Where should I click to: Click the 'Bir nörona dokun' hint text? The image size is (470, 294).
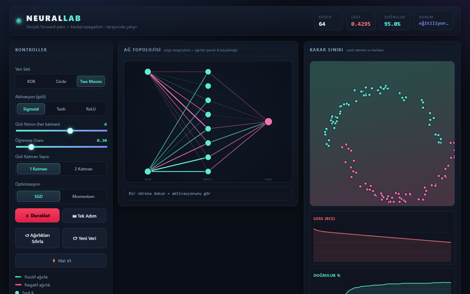click(x=170, y=193)
